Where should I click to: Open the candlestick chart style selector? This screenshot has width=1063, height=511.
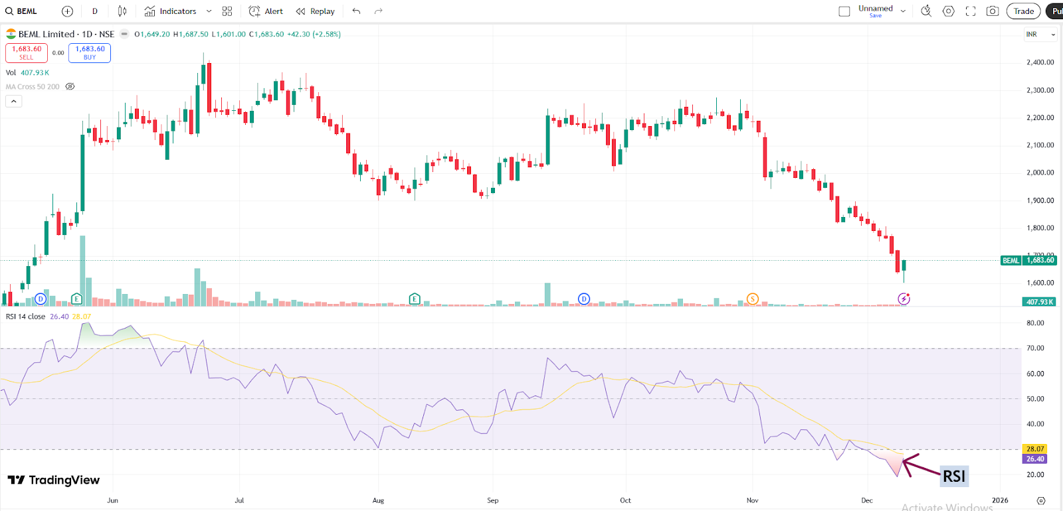[122, 11]
